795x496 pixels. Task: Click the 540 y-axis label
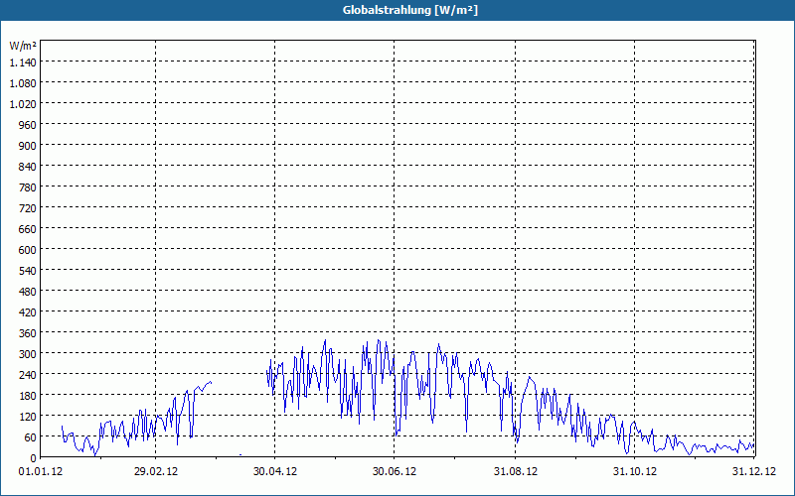[x=28, y=271]
